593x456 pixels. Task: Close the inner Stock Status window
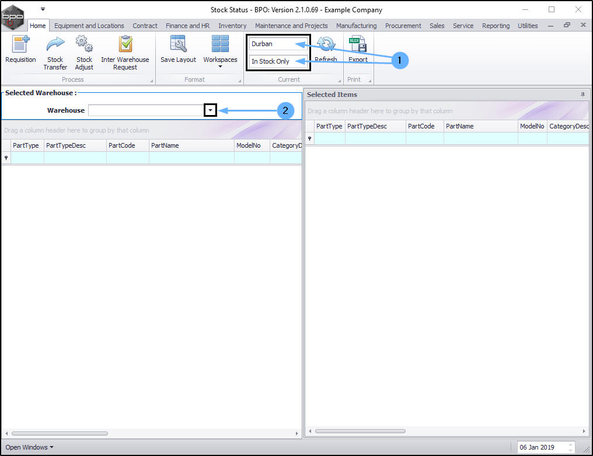(583, 25)
